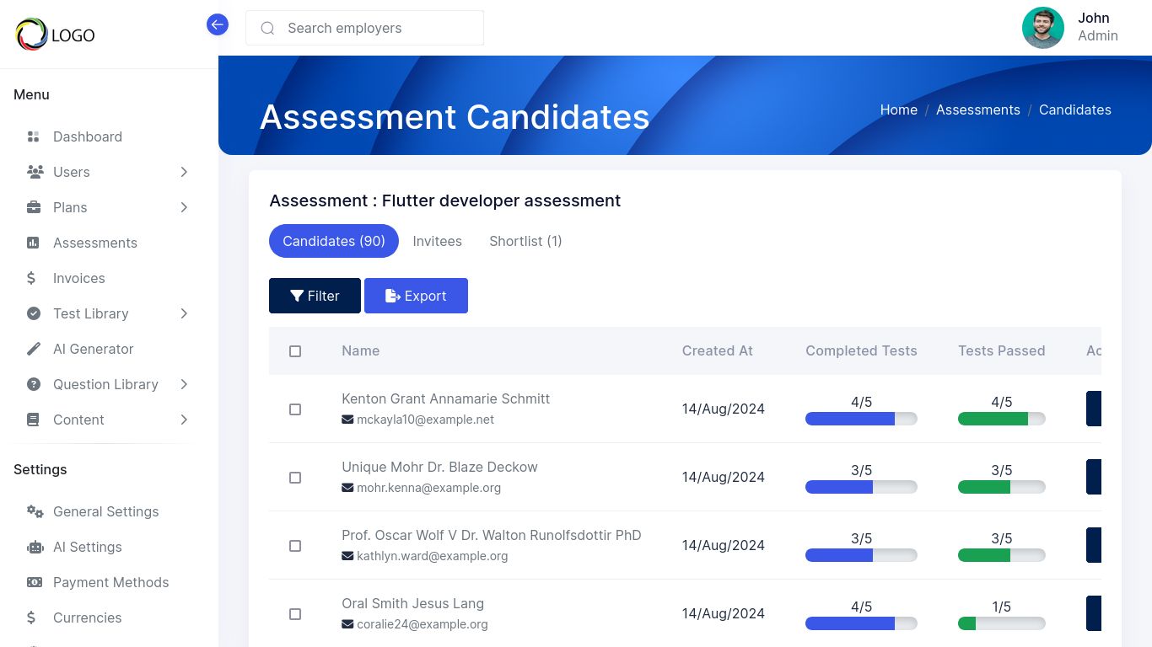Expand the Test Library submenu arrow
The image size is (1152, 647).
point(184,313)
